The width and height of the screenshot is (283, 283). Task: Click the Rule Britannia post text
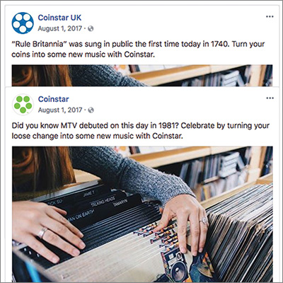tap(138, 49)
